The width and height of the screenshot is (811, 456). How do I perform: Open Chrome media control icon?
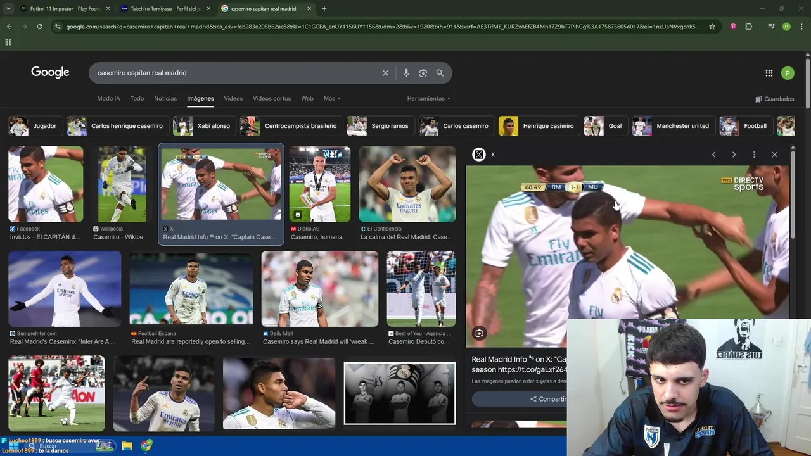pyautogui.click(x=771, y=27)
